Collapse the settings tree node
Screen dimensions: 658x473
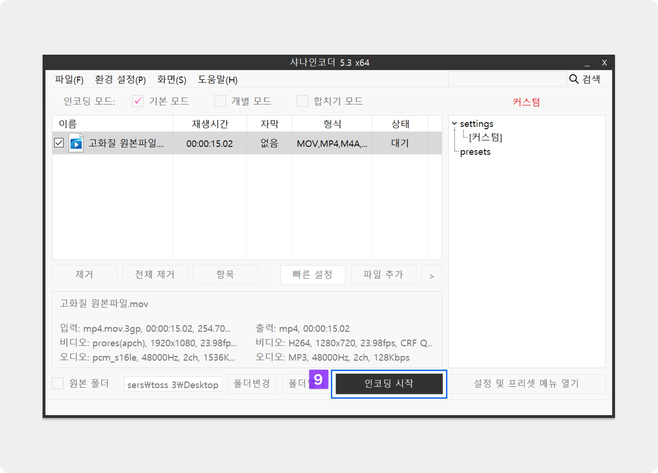[454, 123]
